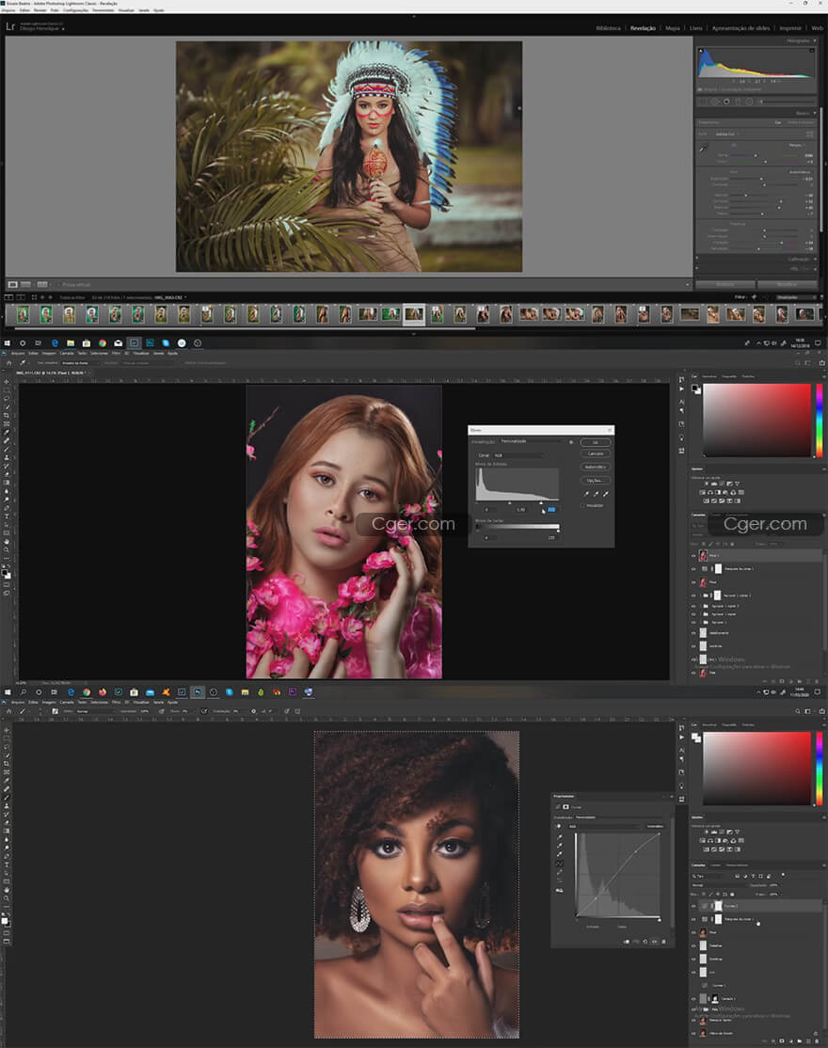This screenshot has width=828, height=1048.
Task: Filter for type layers in Curves Photoshop window
Action: click(753, 876)
